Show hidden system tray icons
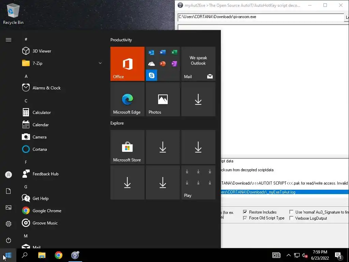349x262 pixels. point(288,255)
